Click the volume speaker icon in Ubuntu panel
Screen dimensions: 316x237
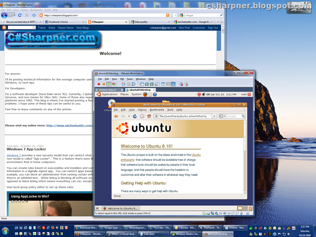[207, 94]
